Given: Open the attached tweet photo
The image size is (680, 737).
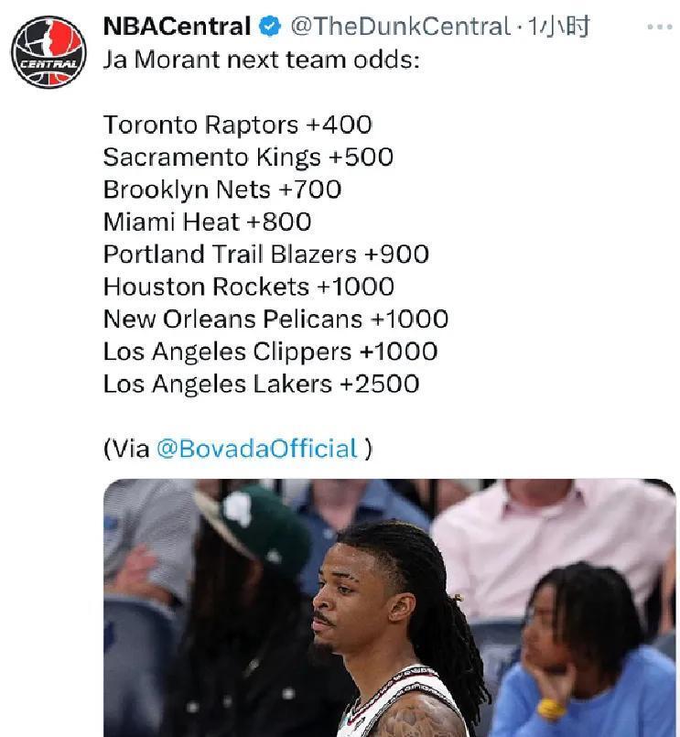Looking at the screenshot, I should click(x=389, y=608).
